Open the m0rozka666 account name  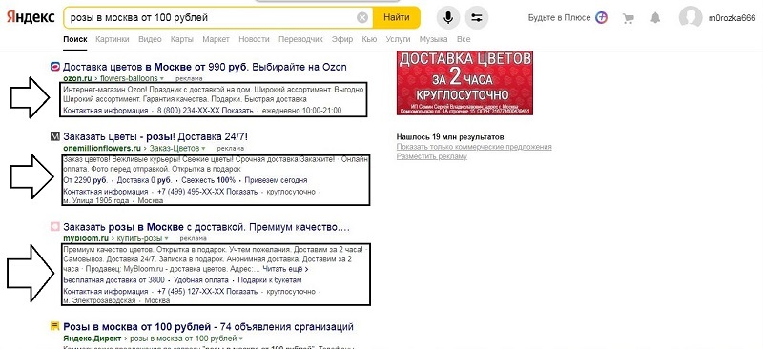point(732,18)
